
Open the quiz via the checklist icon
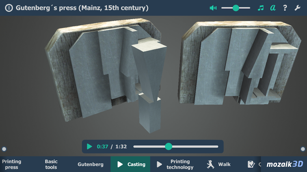pos(251,164)
